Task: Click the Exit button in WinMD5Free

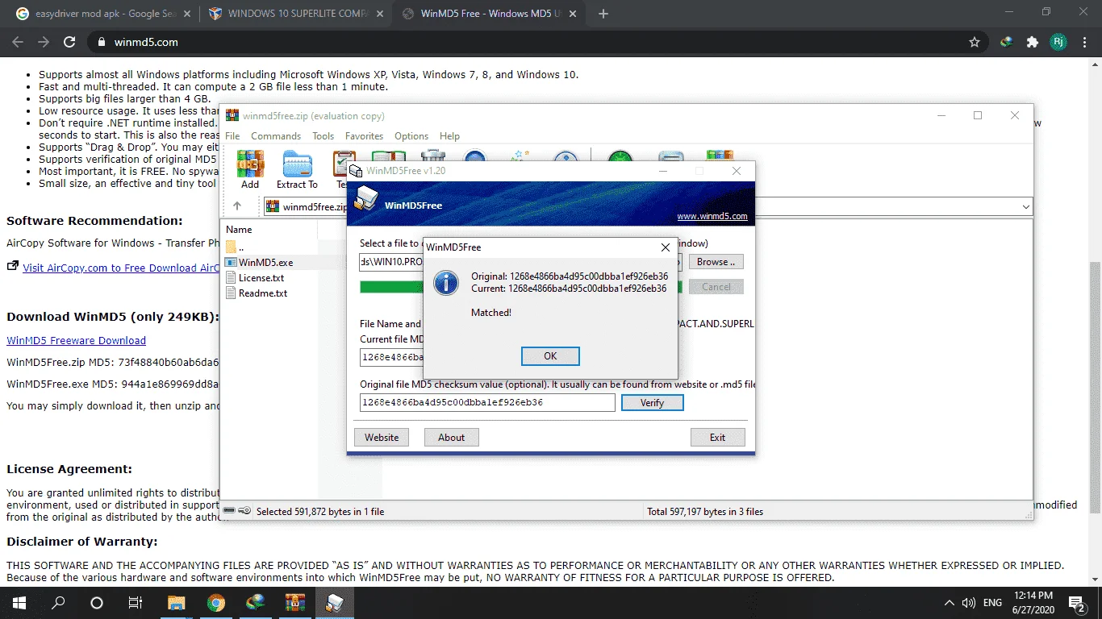Action: [x=717, y=438]
